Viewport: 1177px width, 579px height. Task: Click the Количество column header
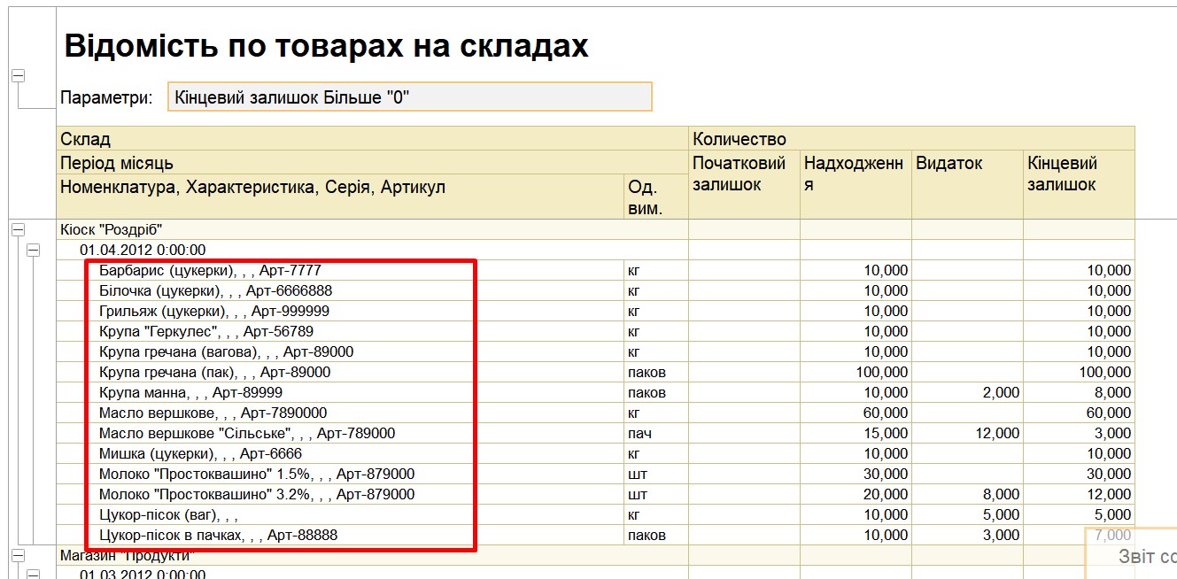tap(912, 139)
